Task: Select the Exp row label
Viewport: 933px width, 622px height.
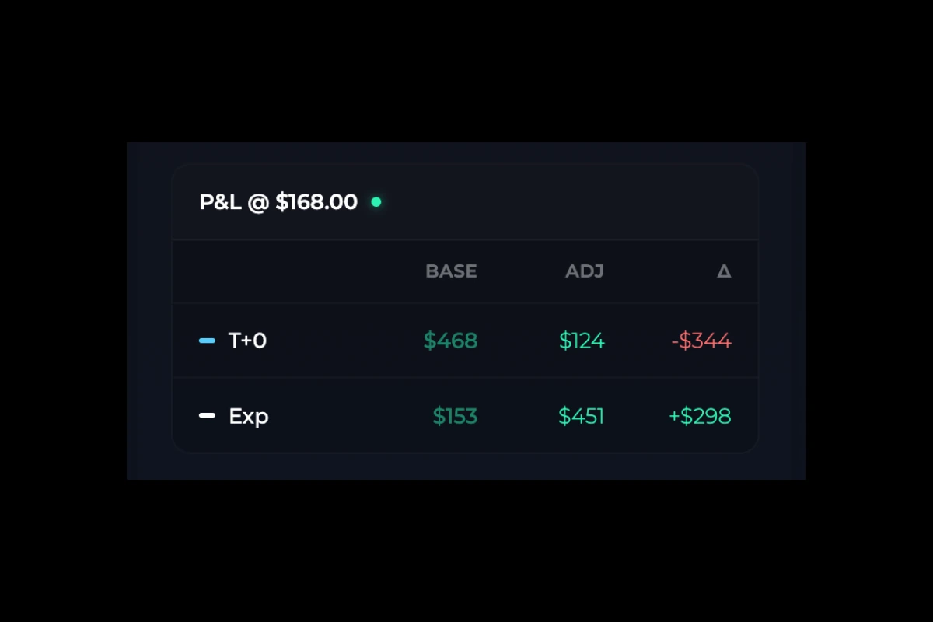Action: click(248, 416)
